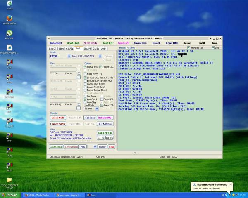
Task: Click Read Flash
Action: click(x=73, y=43)
